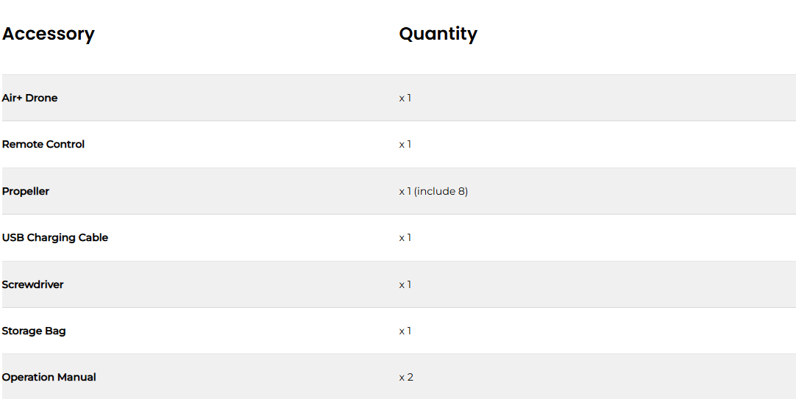Select the Air+ Drone accessory label

click(x=29, y=98)
